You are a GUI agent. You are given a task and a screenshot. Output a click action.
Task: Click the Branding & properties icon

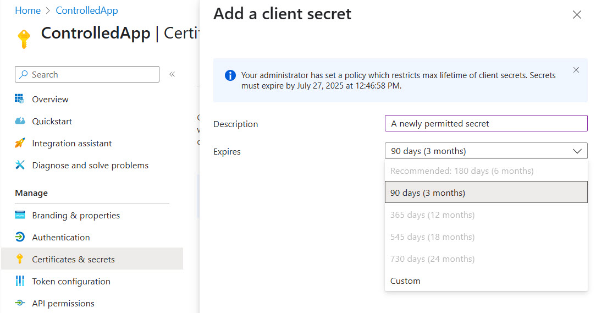click(x=20, y=215)
